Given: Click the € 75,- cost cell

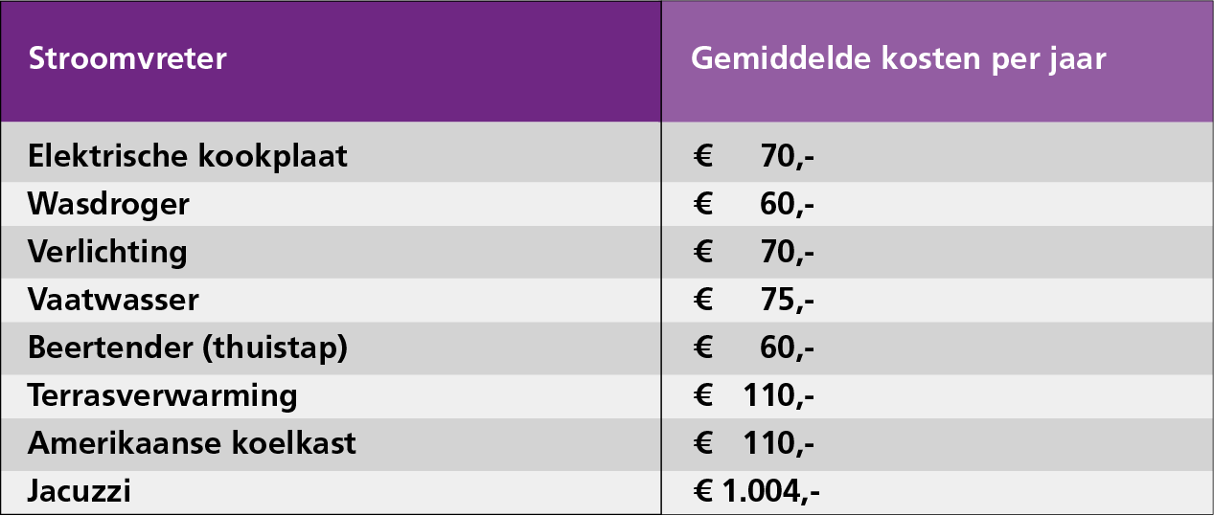Looking at the screenshot, I should click(754, 300).
